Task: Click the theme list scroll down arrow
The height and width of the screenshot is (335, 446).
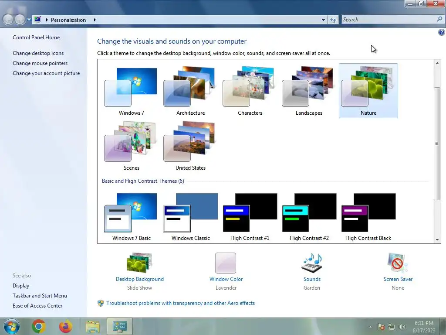Action: click(x=437, y=240)
